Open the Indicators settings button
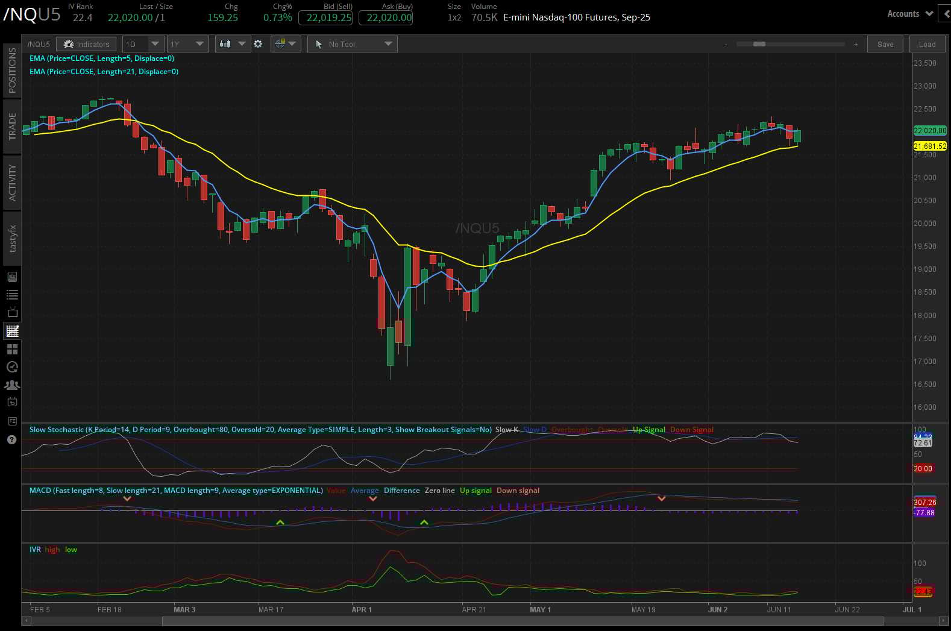This screenshot has height=631, width=951. (x=86, y=44)
